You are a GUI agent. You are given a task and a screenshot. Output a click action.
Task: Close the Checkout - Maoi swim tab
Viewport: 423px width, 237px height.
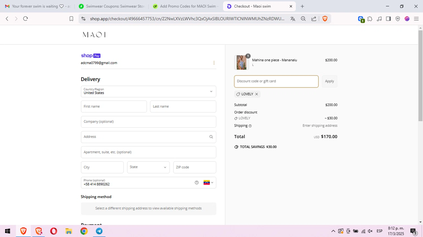[x=291, y=6]
